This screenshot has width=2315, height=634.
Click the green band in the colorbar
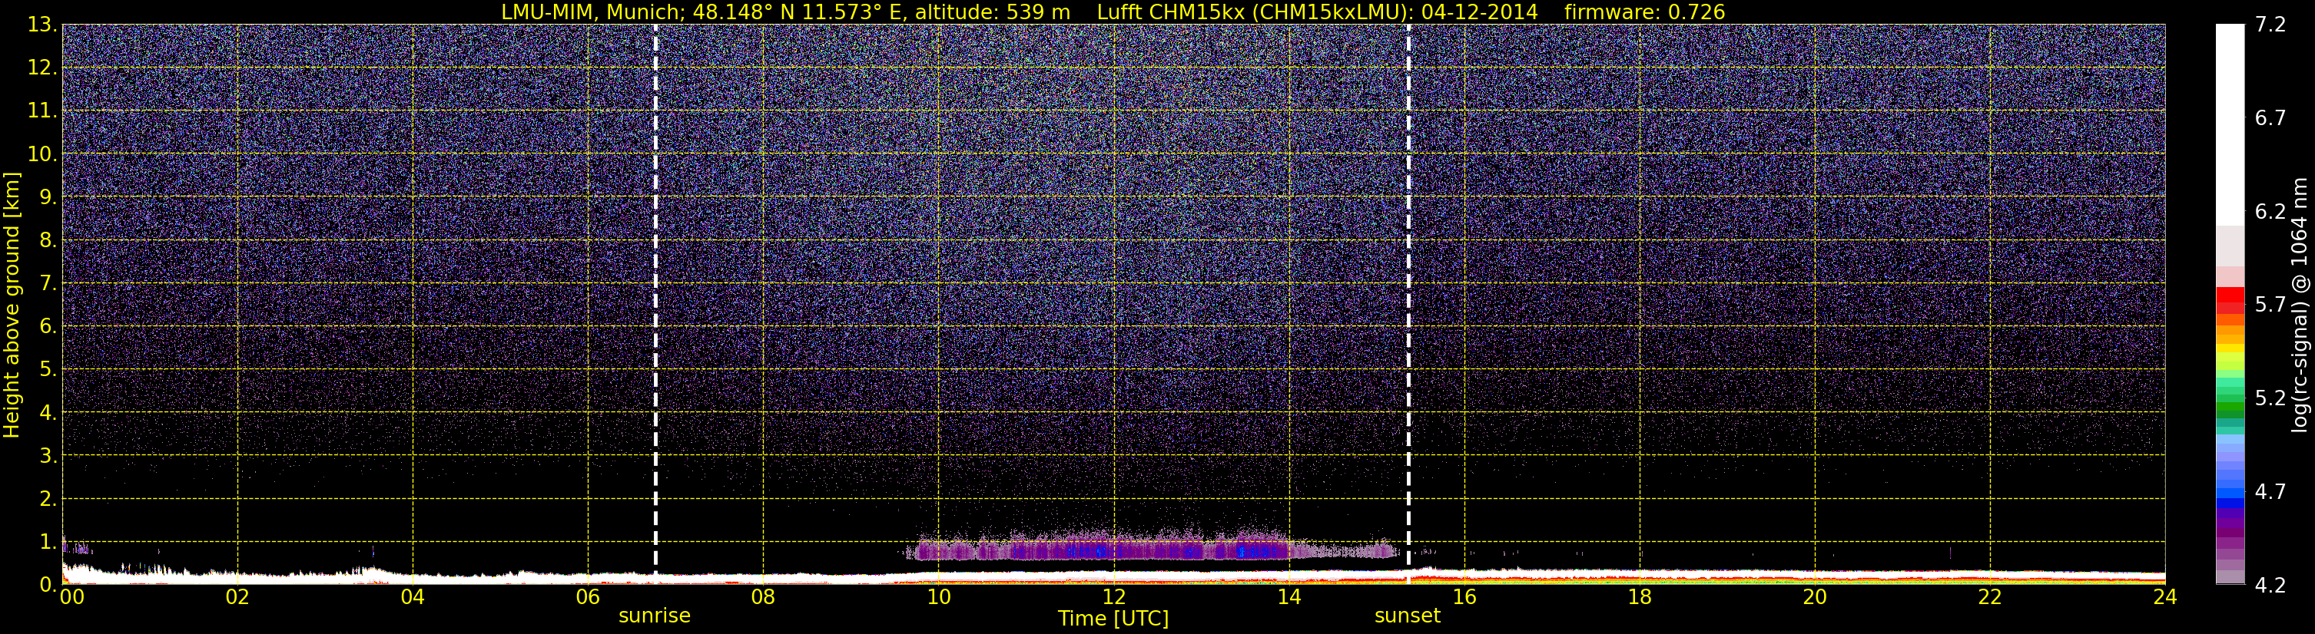tap(2230, 408)
